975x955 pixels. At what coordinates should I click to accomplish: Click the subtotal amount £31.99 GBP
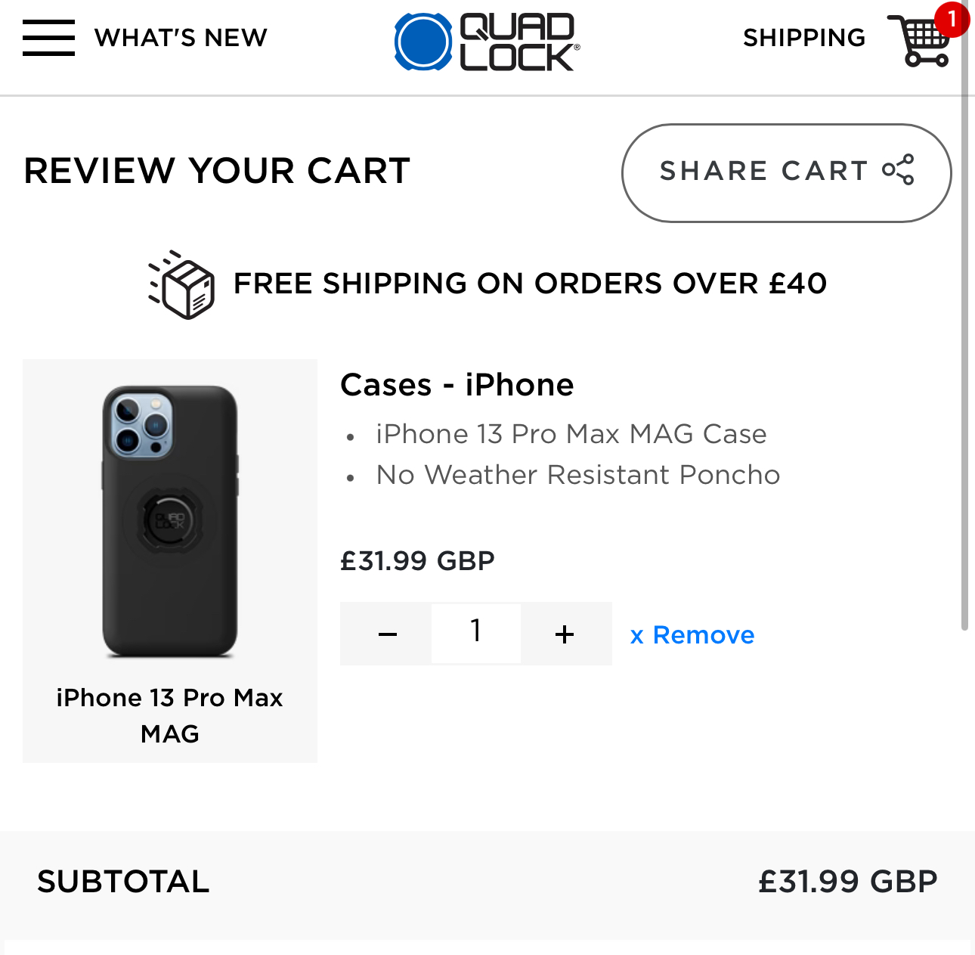tap(847, 882)
